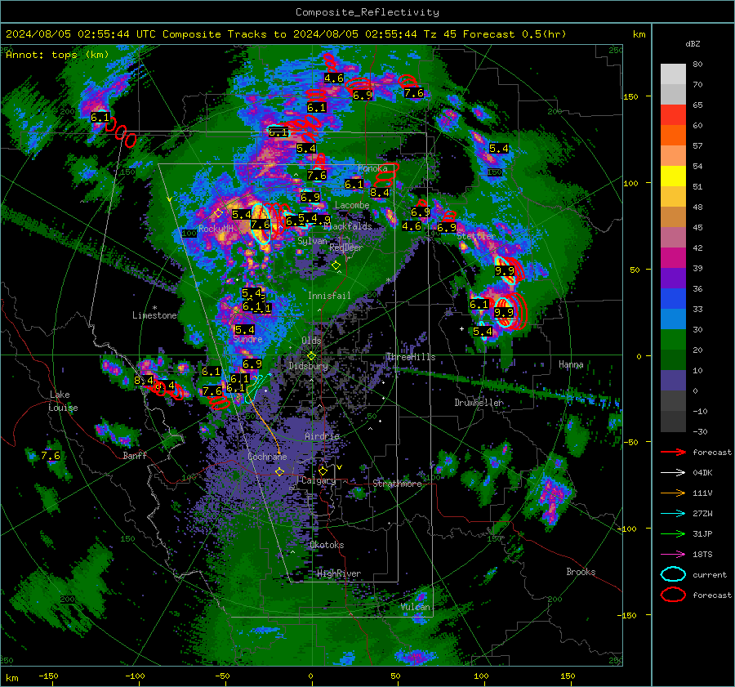Click the Didsbury city label
This screenshot has width=735, height=687.
[x=309, y=366]
